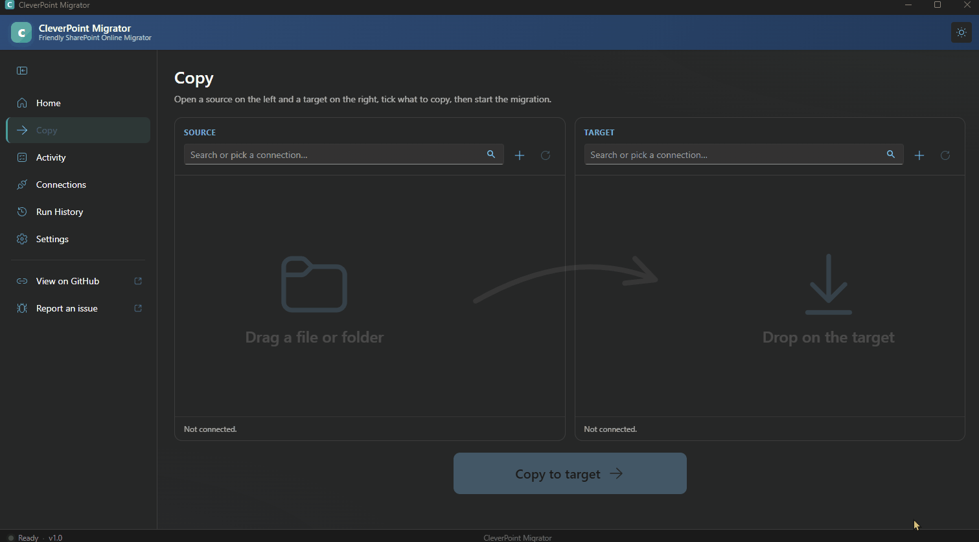Screen dimensions: 979x542
Task: Click the Home house icon
Action: pos(22,103)
